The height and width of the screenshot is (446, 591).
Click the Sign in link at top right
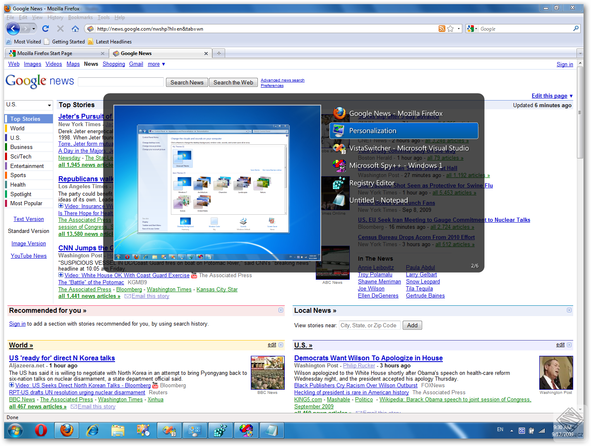(565, 64)
